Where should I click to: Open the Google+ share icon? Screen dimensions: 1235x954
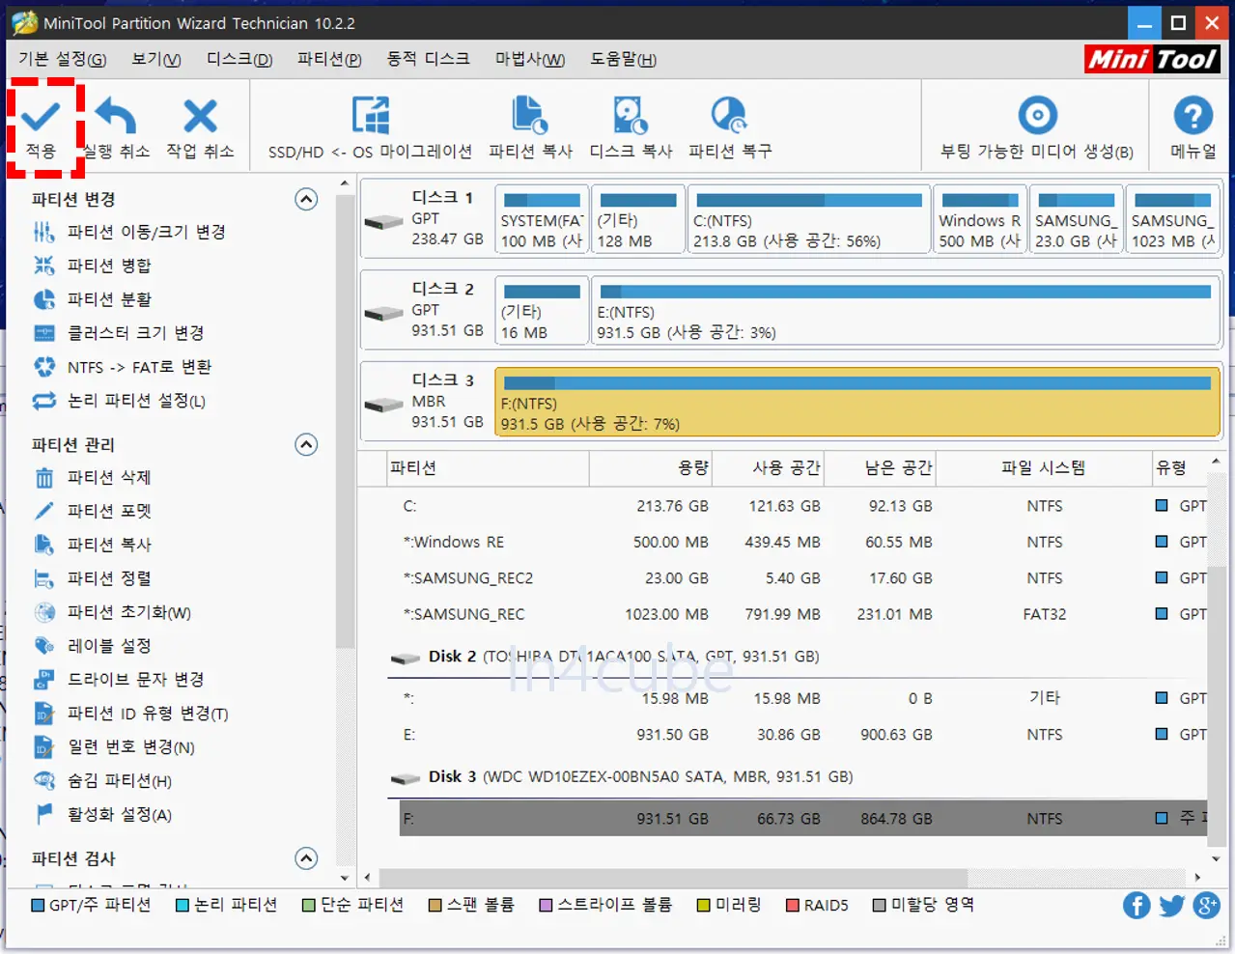(1207, 906)
